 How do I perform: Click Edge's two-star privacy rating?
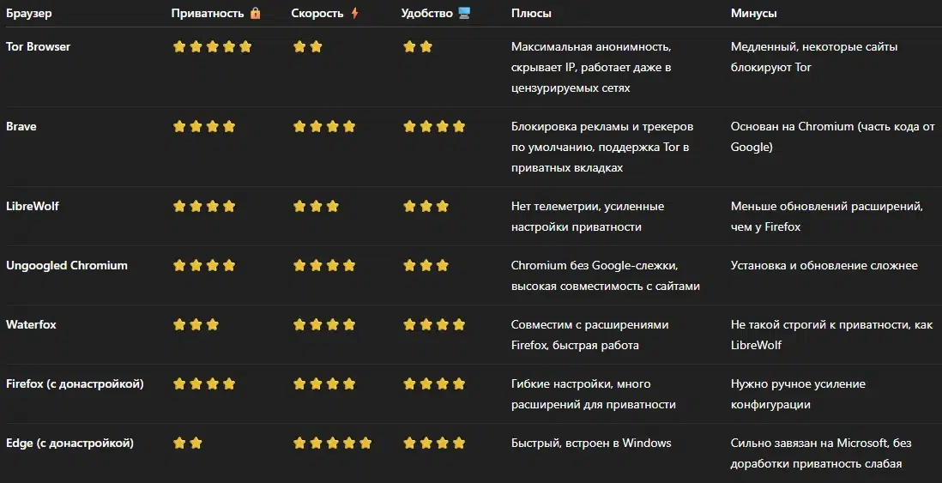click(x=187, y=444)
